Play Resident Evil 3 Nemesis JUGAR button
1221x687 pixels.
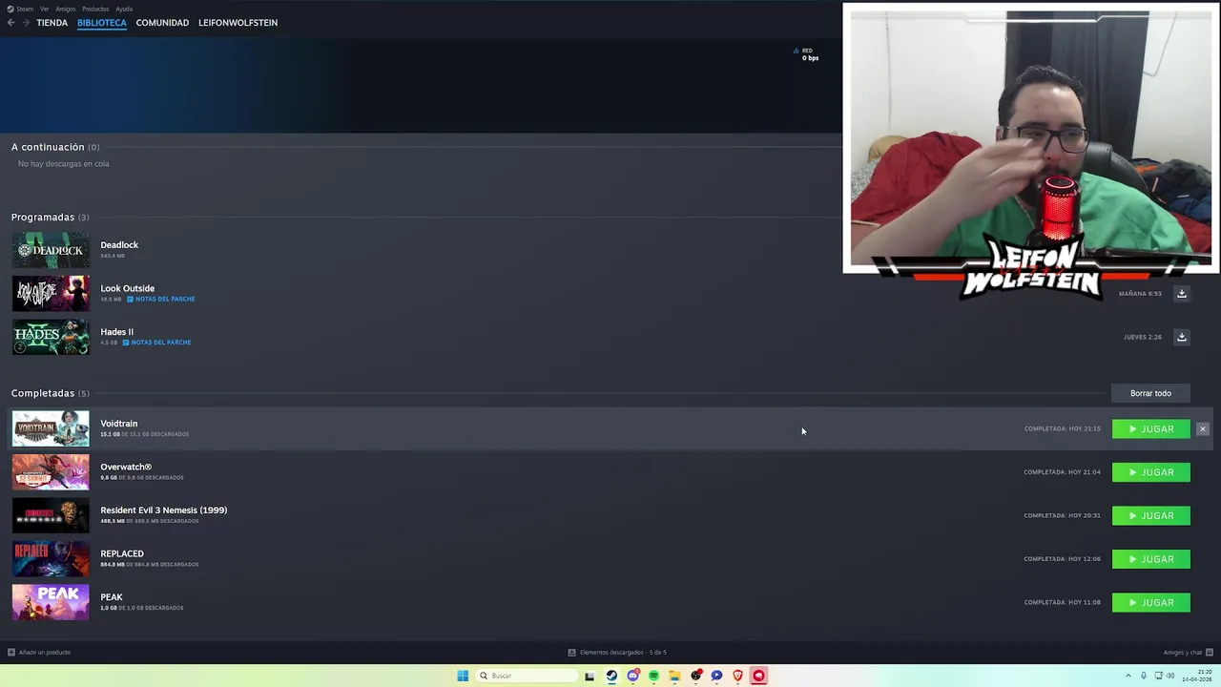[x=1151, y=516]
